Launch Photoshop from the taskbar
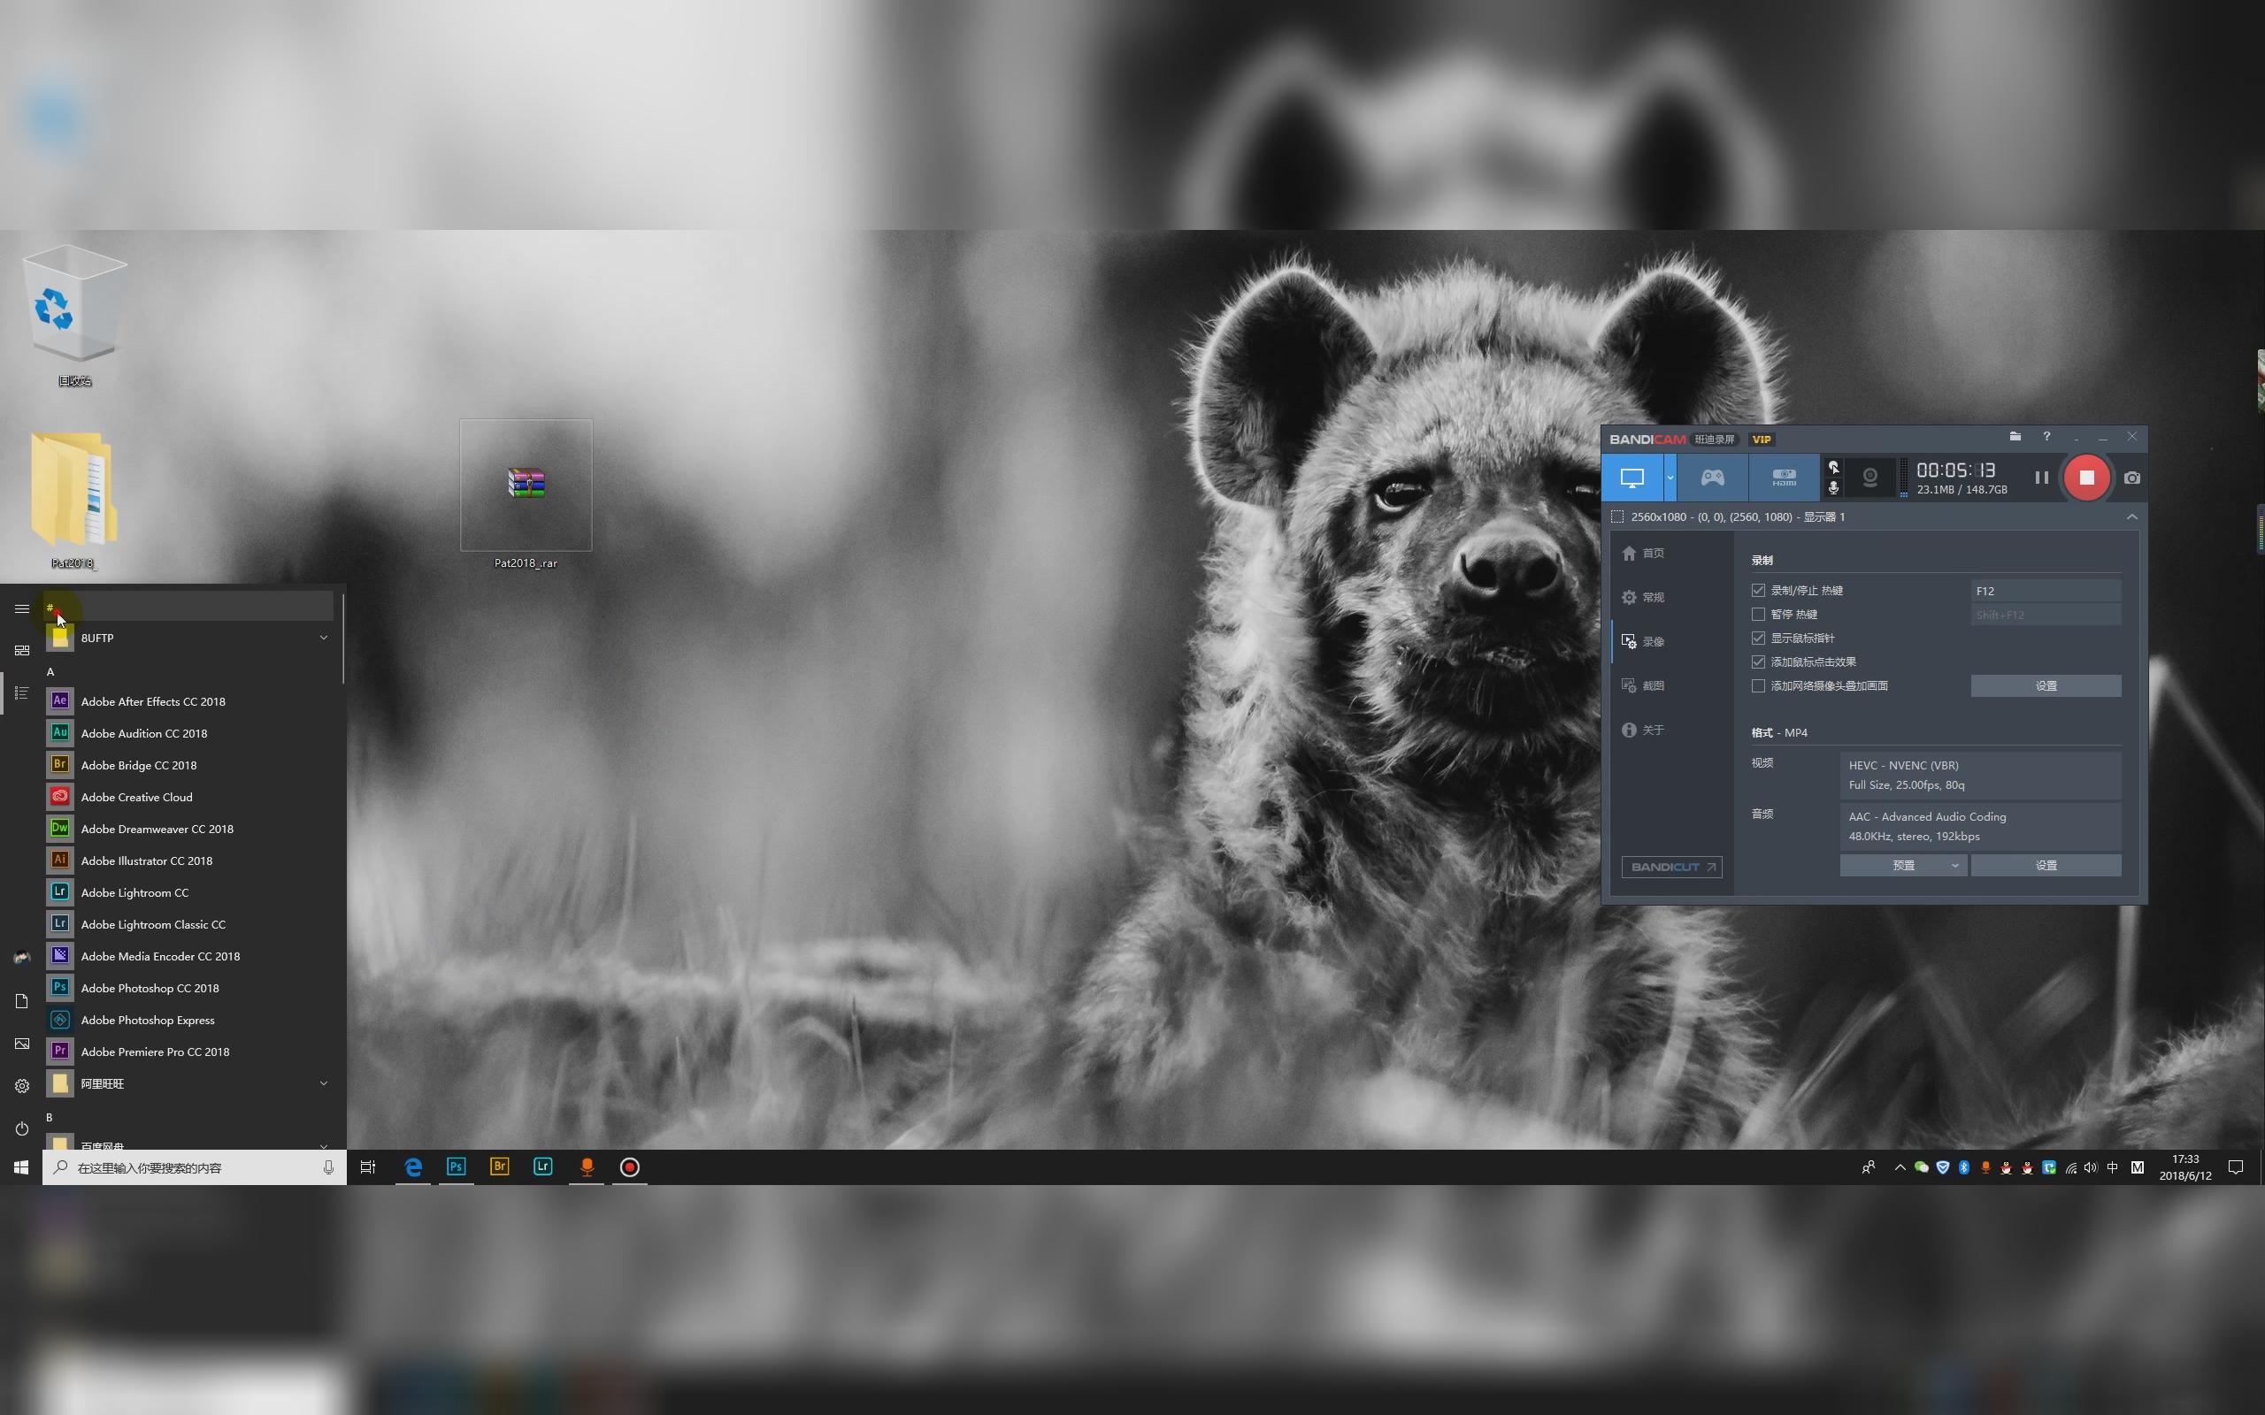 (456, 1167)
